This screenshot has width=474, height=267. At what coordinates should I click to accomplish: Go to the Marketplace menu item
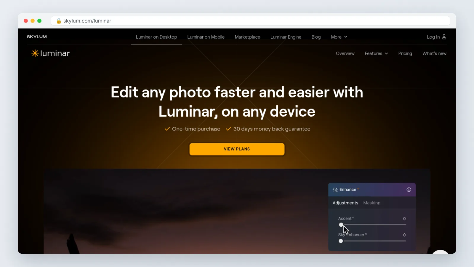coord(247,37)
